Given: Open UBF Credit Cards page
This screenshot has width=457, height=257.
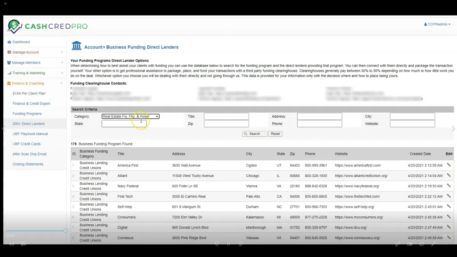Looking at the screenshot, I should pos(26,144).
